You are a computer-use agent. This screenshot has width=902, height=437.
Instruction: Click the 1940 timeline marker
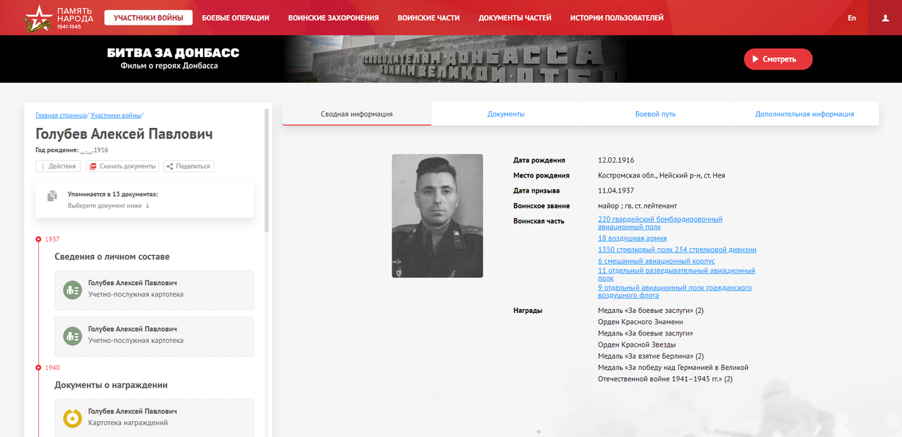[x=39, y=368]
